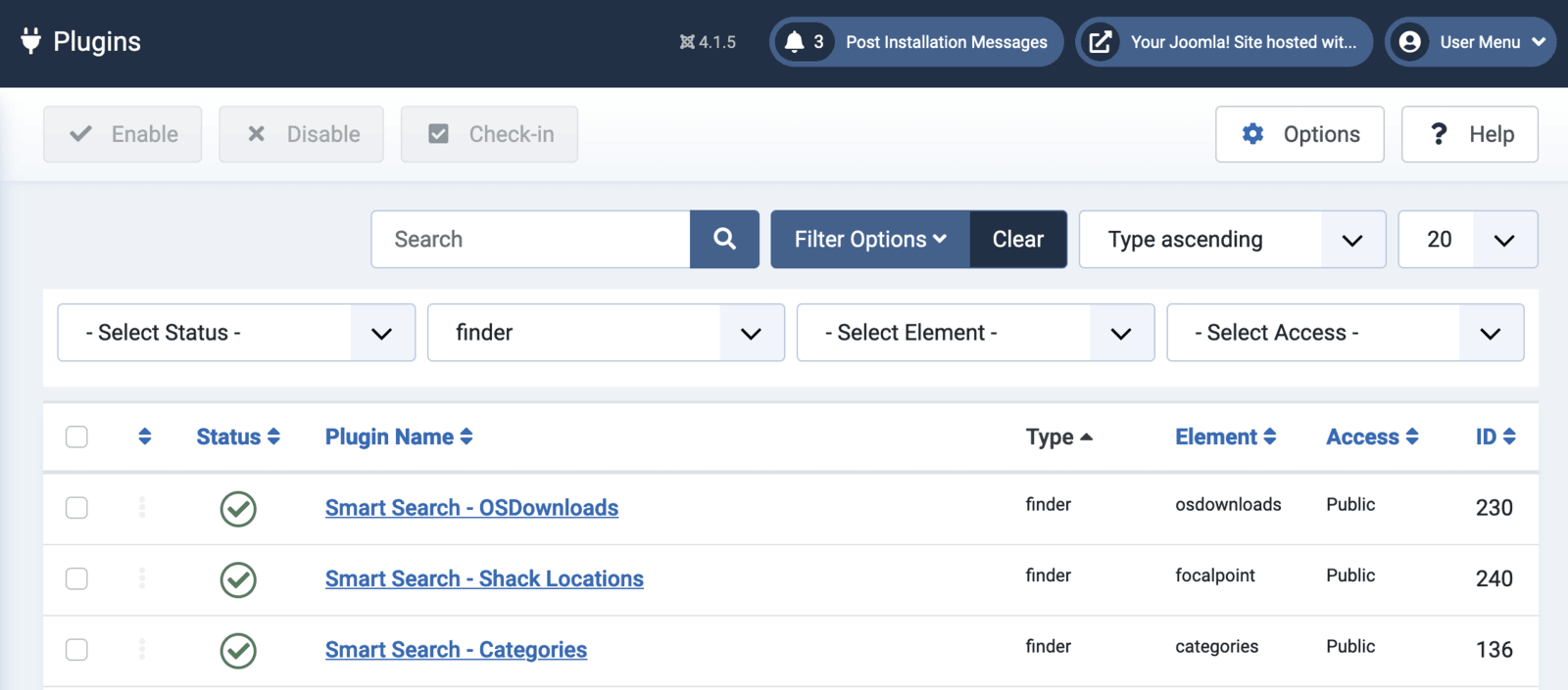Click drag handle dots in OSDownloads row
The width and height of the screenshot is (1568, 690).
tap(142, 507)
